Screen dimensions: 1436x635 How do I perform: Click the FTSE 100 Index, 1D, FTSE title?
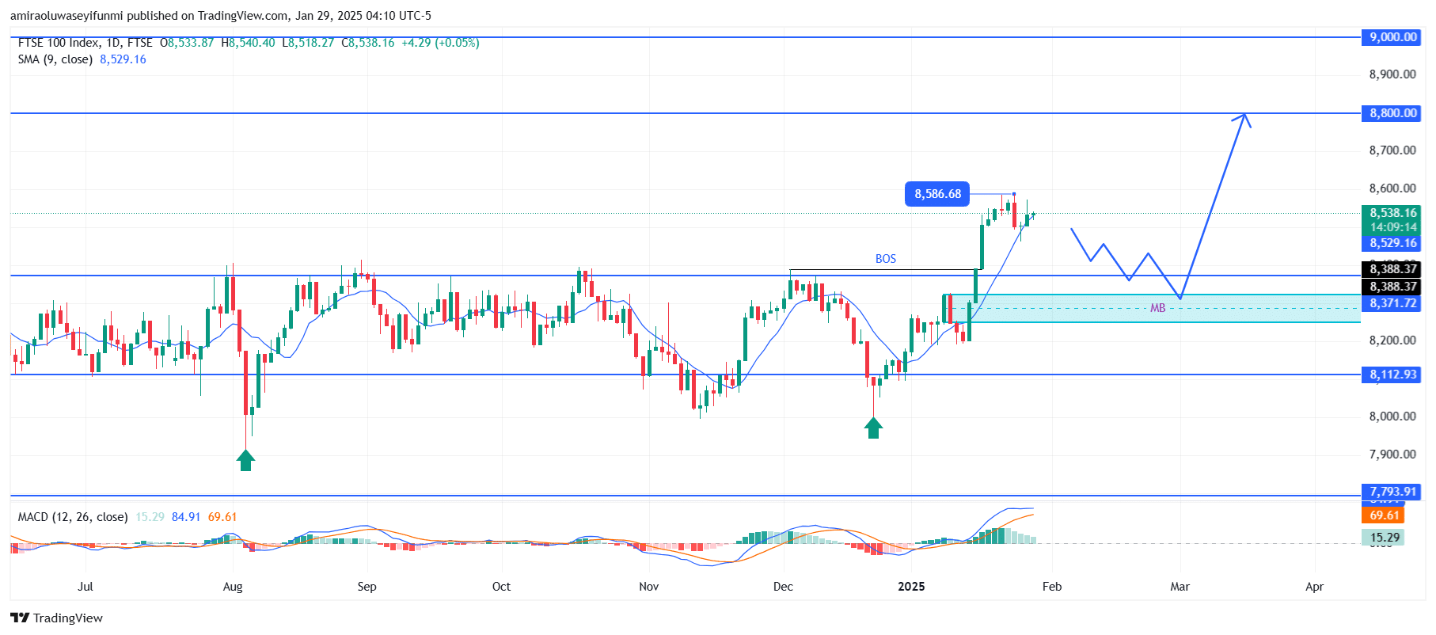(85, 43)
